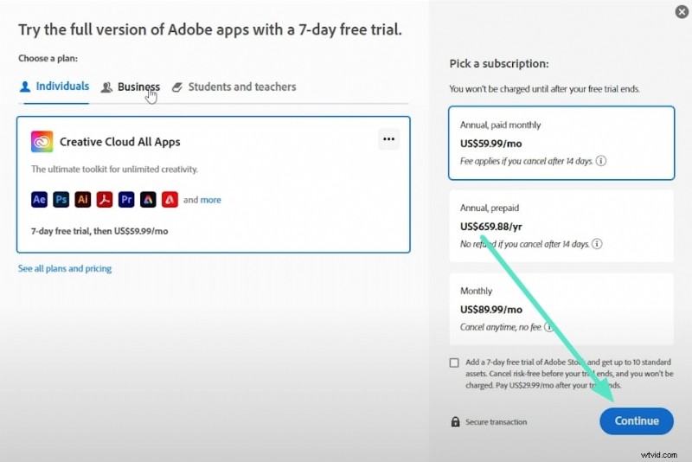The width and height of the screenshot is (692, 462).
Task: Click the Acrobat PDF app icon
Action: tap(105, 200)
